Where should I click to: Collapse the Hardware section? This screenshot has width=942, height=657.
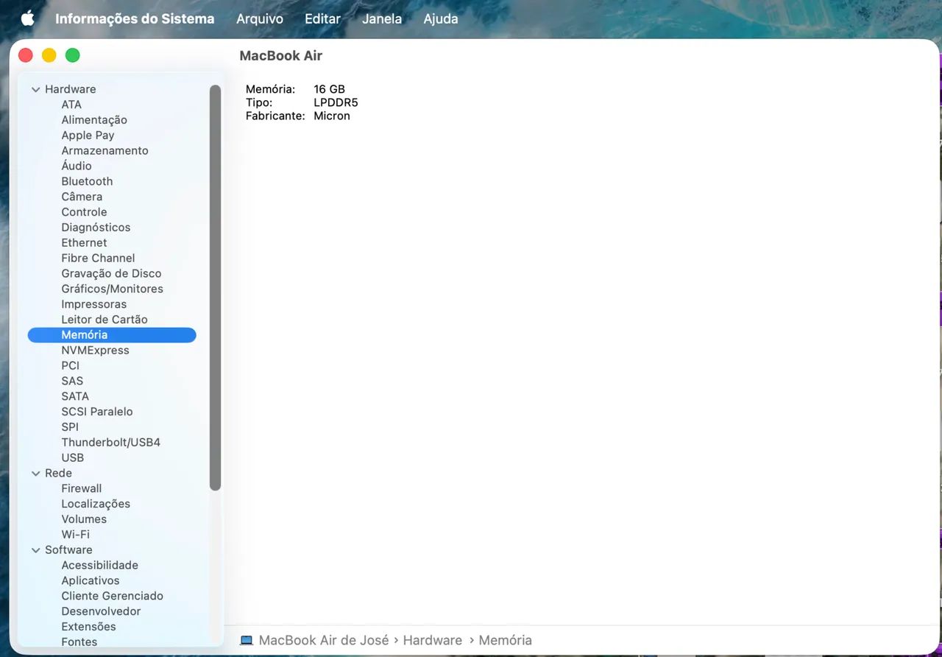tap(35, 89)
